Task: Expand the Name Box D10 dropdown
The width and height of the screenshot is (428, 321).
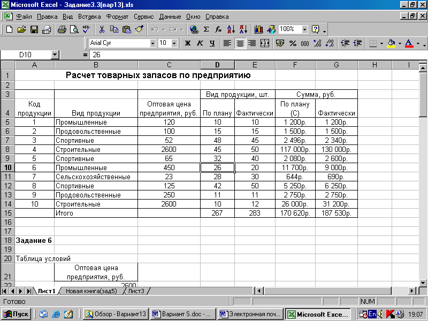Action: [55, 55]
